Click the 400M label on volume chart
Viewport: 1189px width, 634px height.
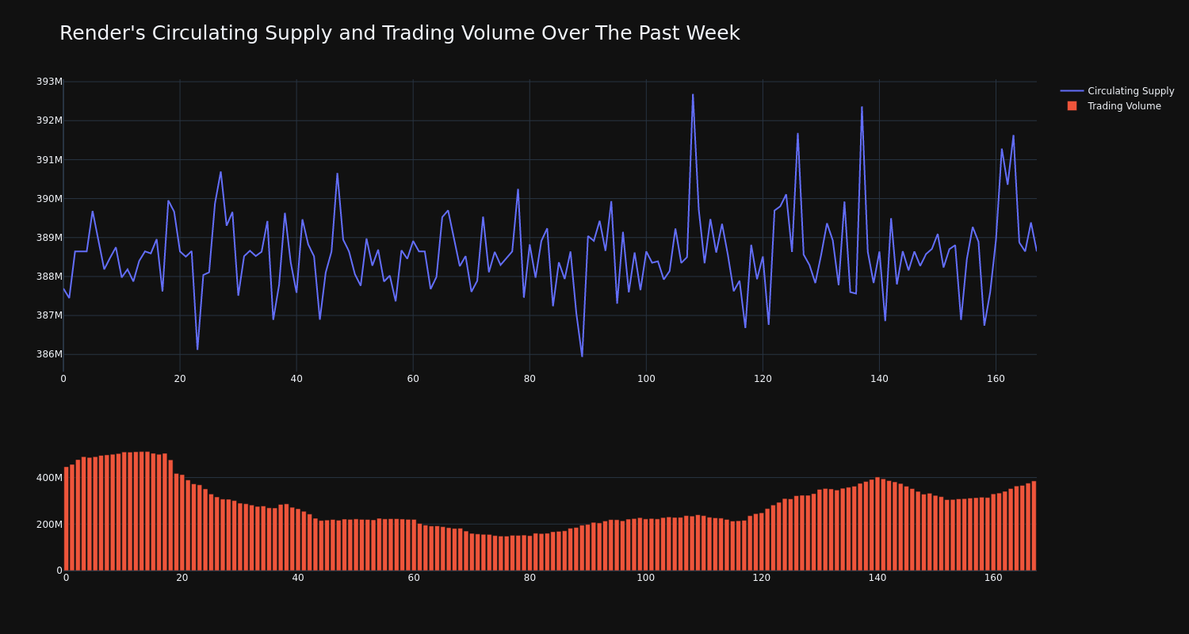tap(49, 477)
